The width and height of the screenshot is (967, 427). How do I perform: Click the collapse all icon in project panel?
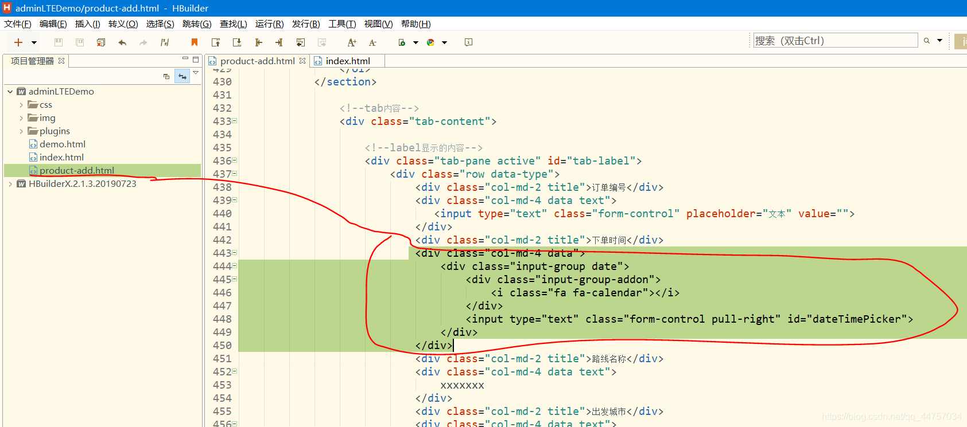point(166,76)
